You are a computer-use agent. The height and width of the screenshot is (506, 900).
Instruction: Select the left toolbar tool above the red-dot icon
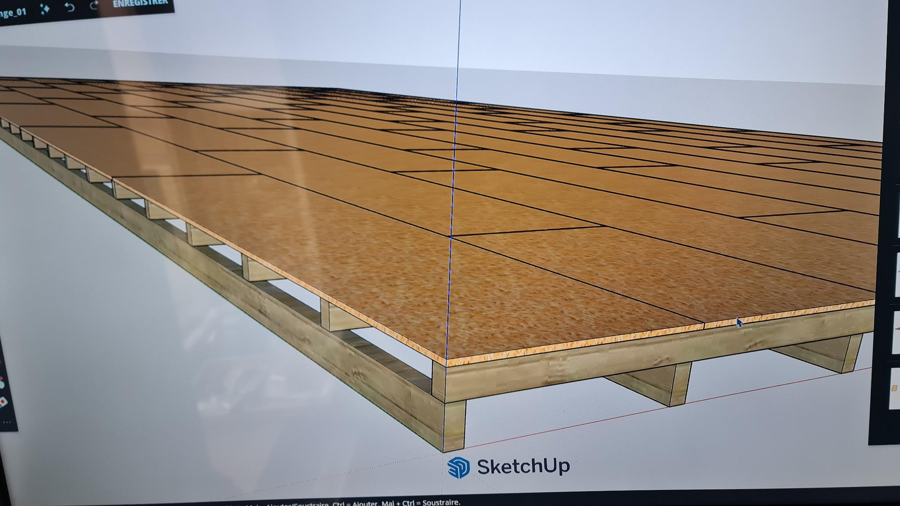click(2, 384)
